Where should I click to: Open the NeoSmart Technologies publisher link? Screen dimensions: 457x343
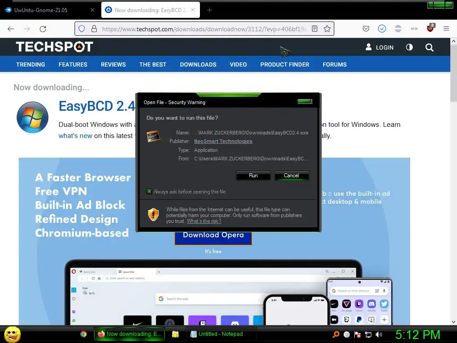click(x=223, y=141)
